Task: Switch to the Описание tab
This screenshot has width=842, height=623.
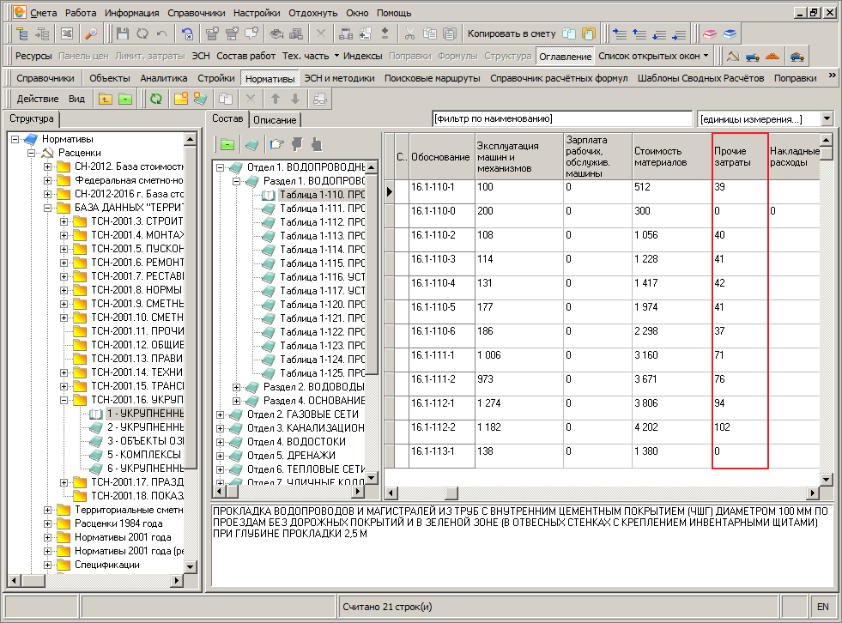Action: tap(275, 120)
